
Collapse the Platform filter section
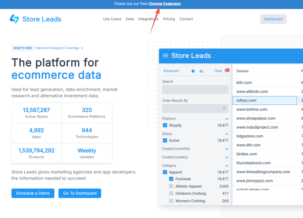tap(227, 119)
